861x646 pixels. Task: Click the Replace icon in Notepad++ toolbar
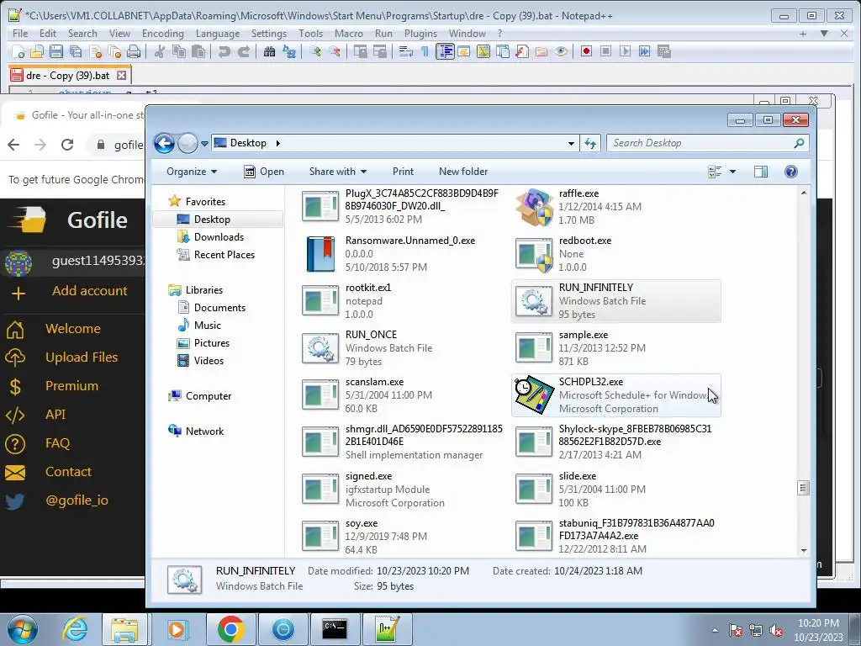tap(289, 51)
